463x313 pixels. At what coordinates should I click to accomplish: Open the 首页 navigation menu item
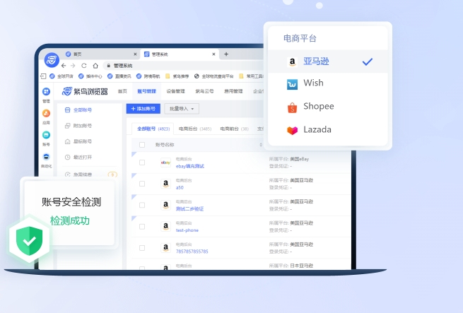122,91
